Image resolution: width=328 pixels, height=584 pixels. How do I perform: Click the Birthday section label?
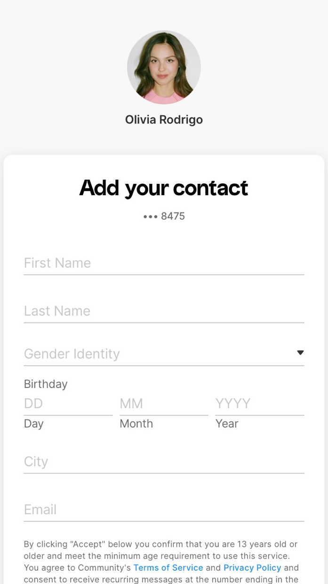46,384
